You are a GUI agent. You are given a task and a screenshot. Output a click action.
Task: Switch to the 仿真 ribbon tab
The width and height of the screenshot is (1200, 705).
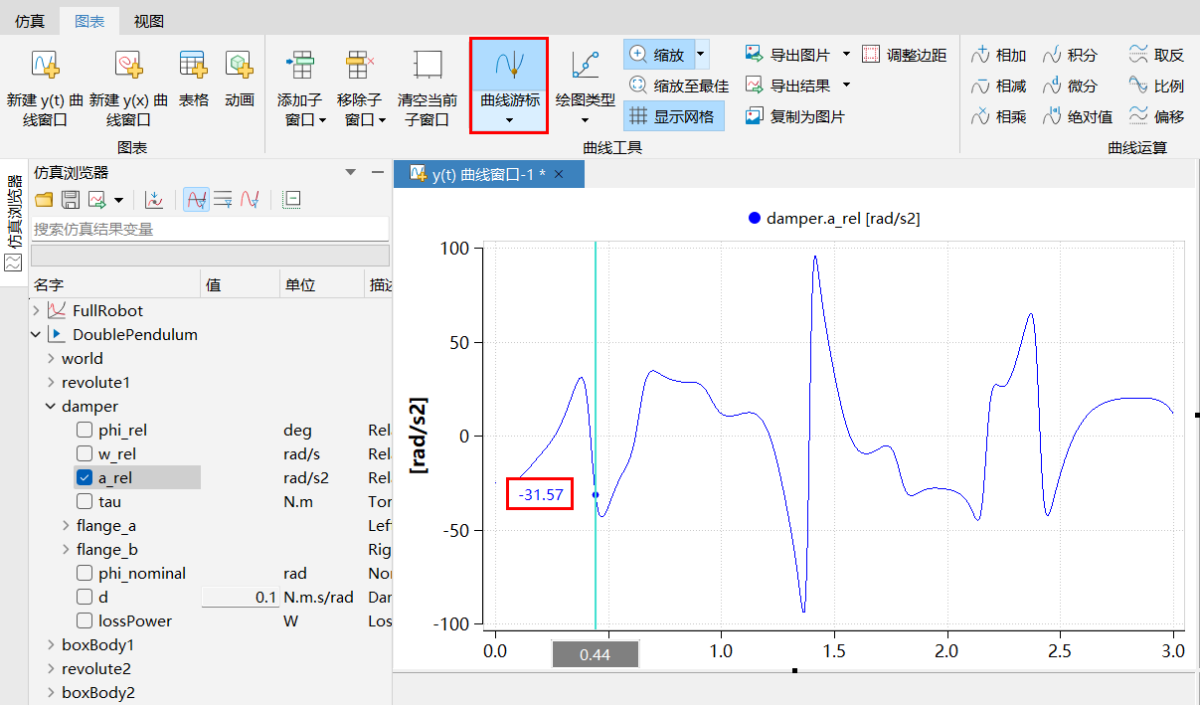(x=29, y=21)
